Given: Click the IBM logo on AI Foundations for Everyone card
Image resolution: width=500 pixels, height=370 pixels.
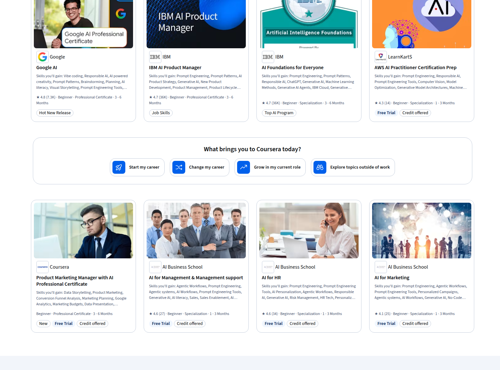Looking at the screenshot, I should [268, 57].
